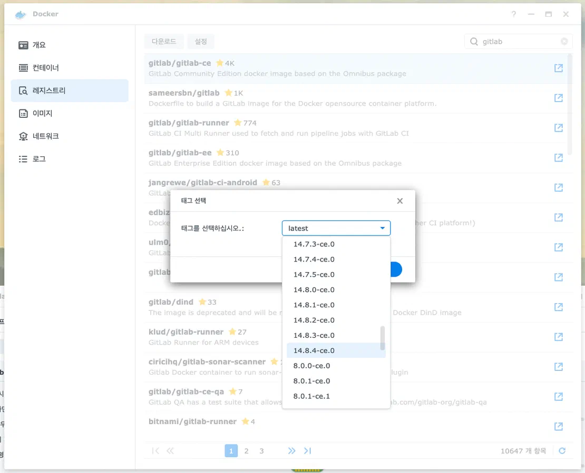
Task: Jump to the last page arrow
Action: [307, 451]
